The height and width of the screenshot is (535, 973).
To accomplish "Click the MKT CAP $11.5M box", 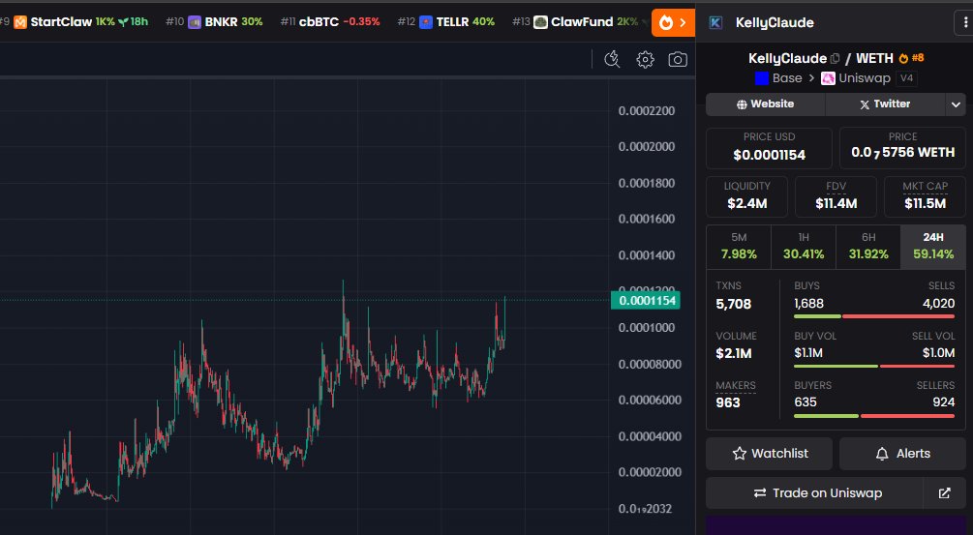I will click(x=925, y=196).
